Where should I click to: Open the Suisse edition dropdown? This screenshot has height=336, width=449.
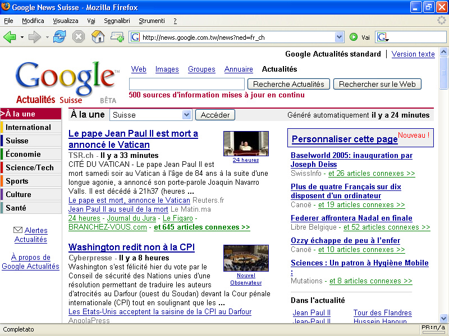150,115
